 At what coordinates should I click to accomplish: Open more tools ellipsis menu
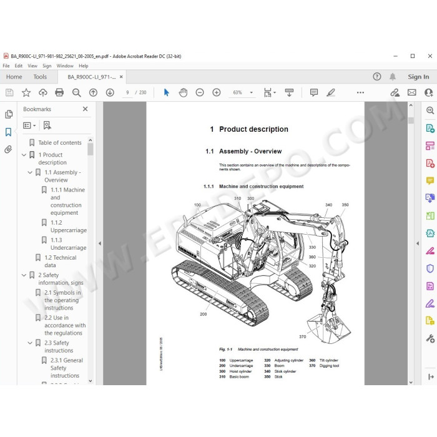[x=360, y=92]
